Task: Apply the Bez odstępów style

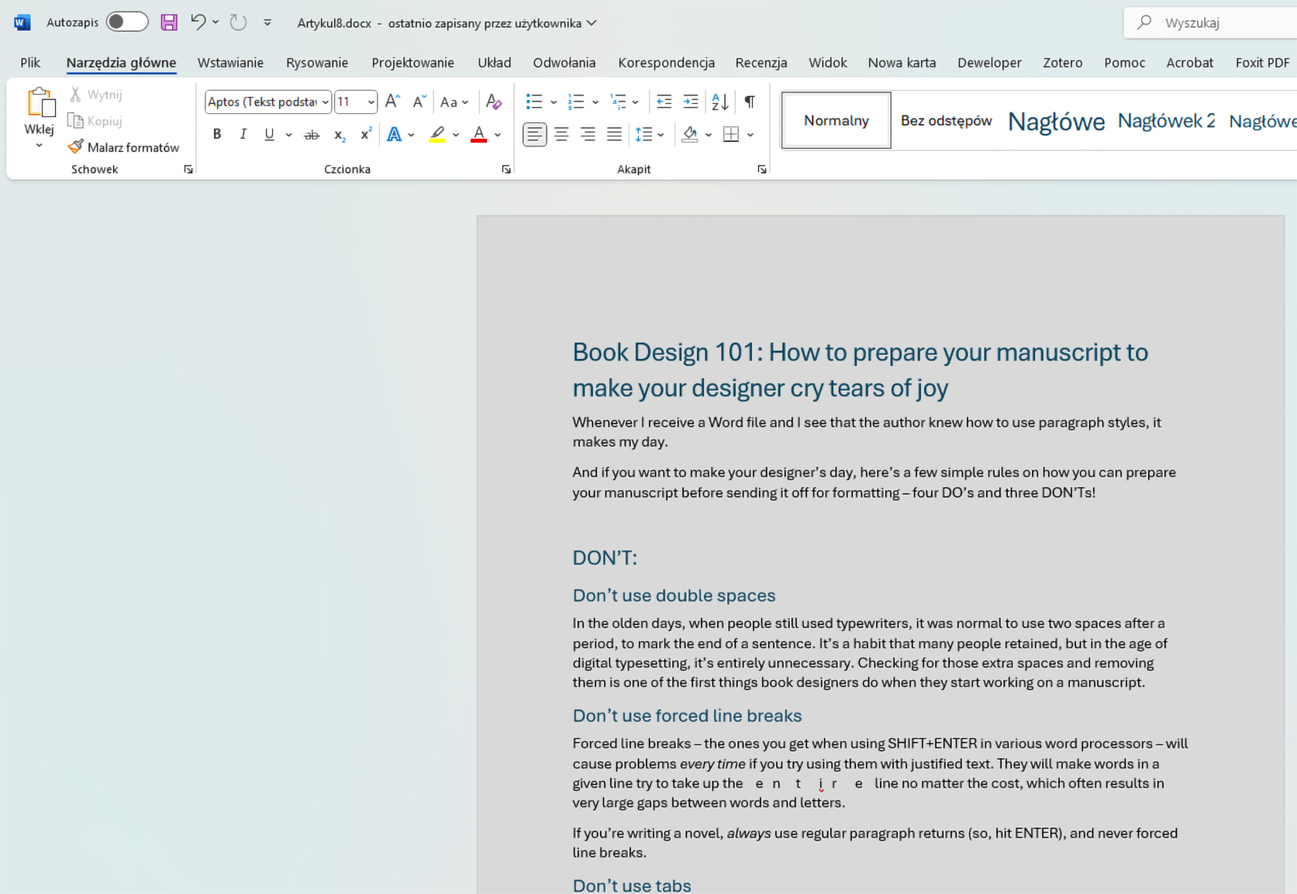Action: click(946, 121)
